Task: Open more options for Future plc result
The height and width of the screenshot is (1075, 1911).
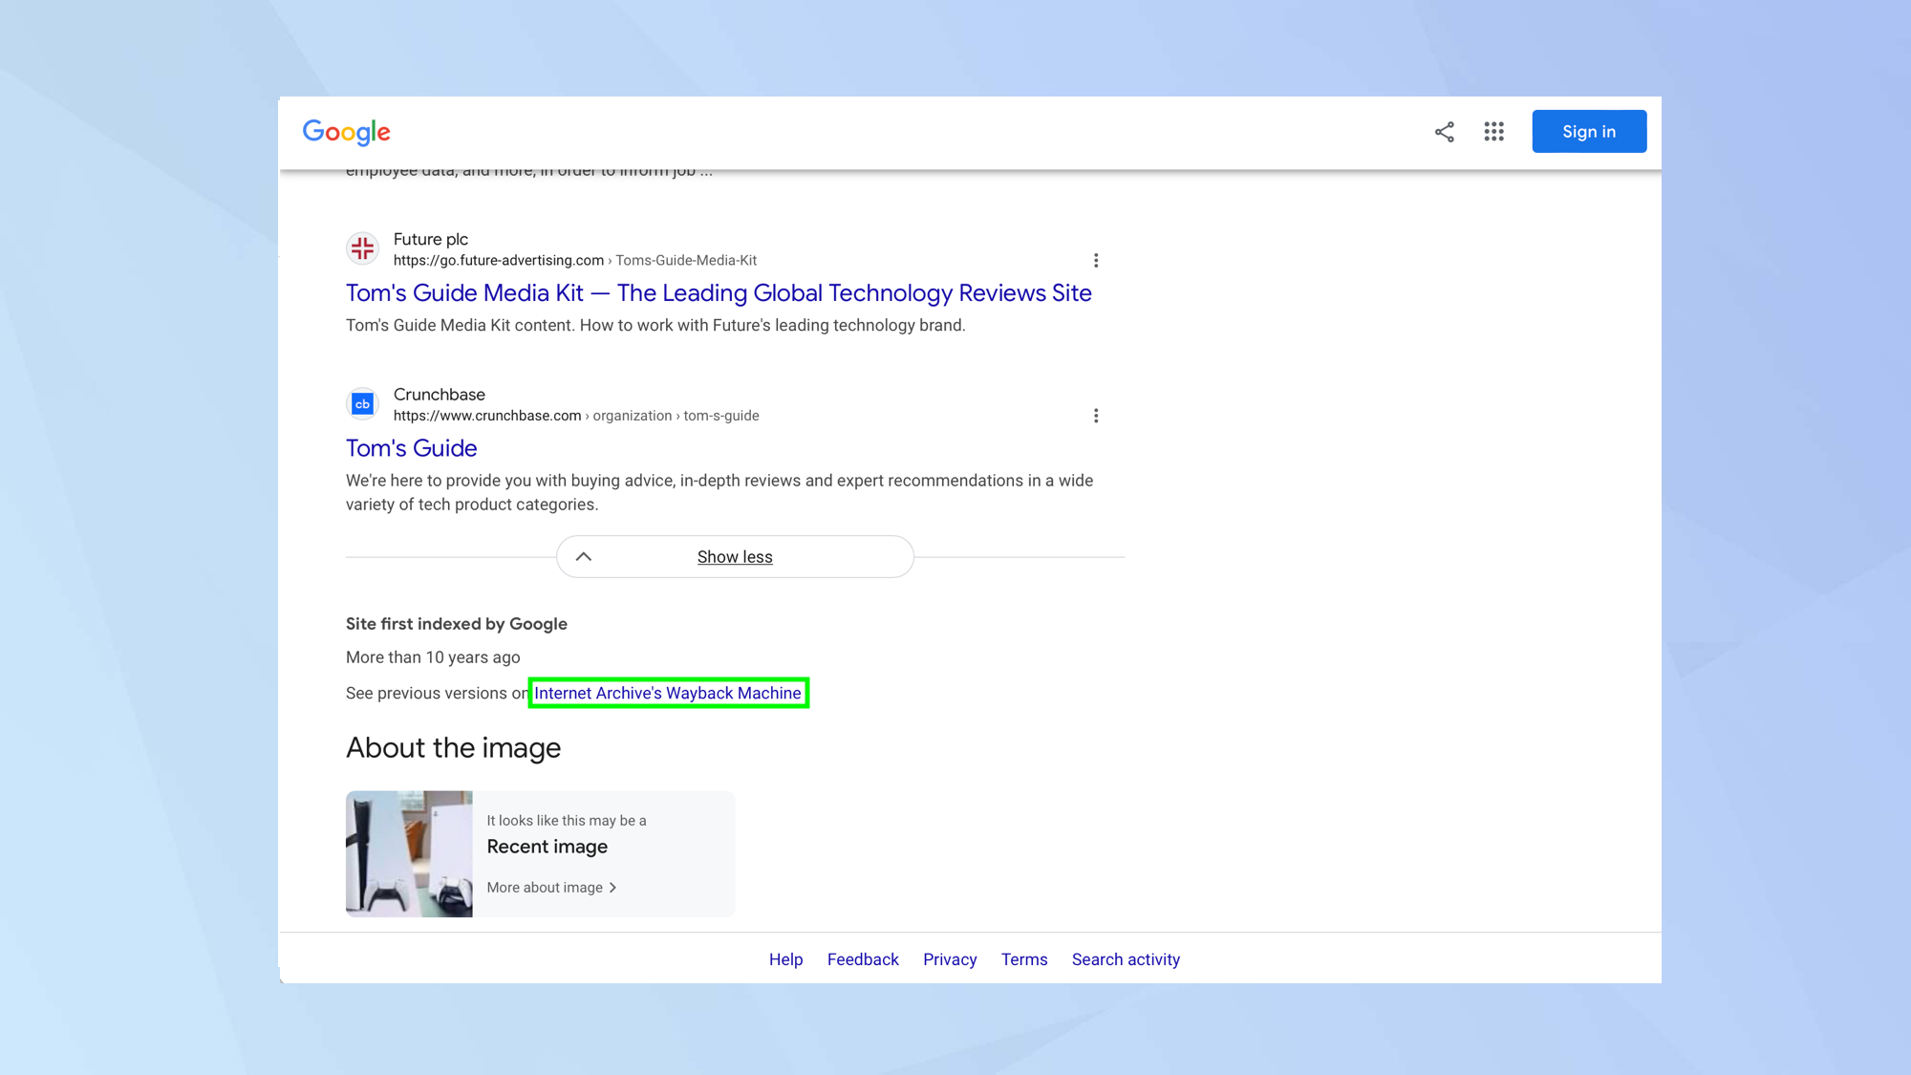Action: click(x=1096, y=260)
